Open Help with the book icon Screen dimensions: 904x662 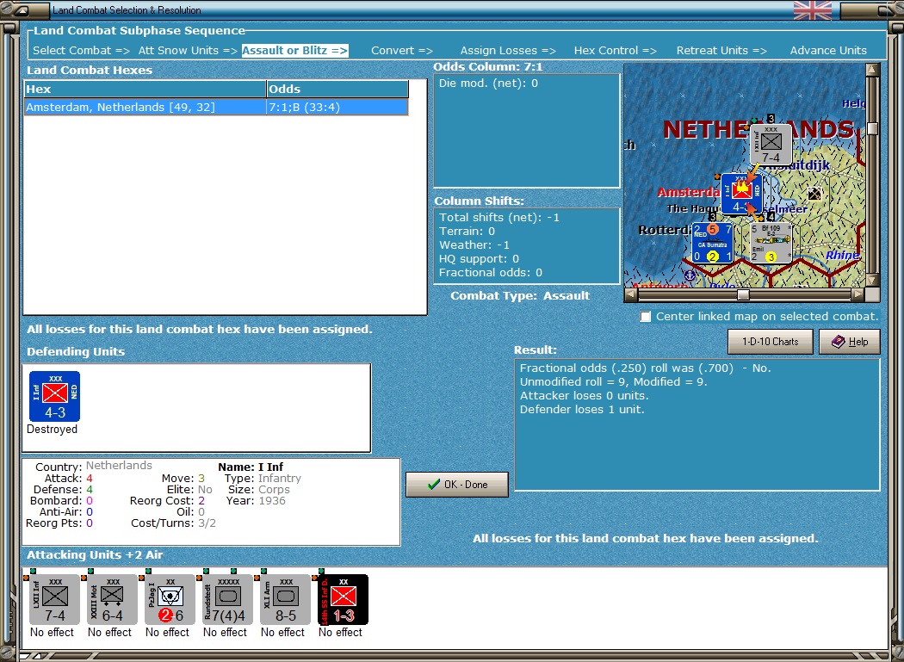tap(850, 342)
